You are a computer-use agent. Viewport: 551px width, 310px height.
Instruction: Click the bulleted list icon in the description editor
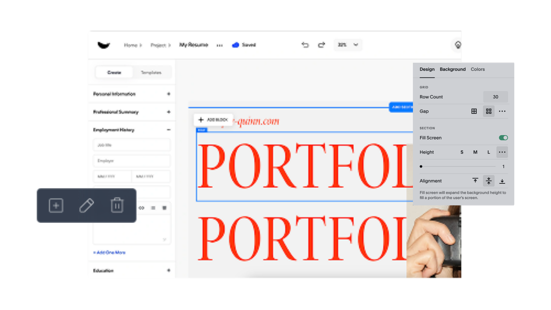(x=153, y=208)
